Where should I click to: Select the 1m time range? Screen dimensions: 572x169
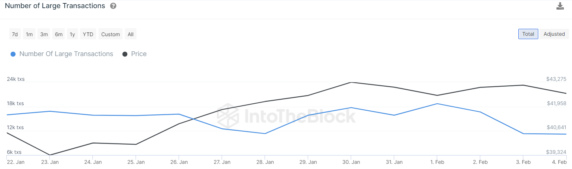click(x=29, y=34)
